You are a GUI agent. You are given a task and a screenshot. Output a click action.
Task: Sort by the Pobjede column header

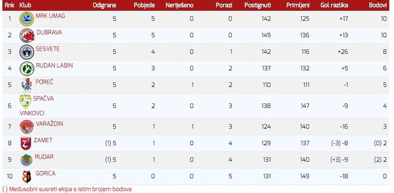coord(144,5)
